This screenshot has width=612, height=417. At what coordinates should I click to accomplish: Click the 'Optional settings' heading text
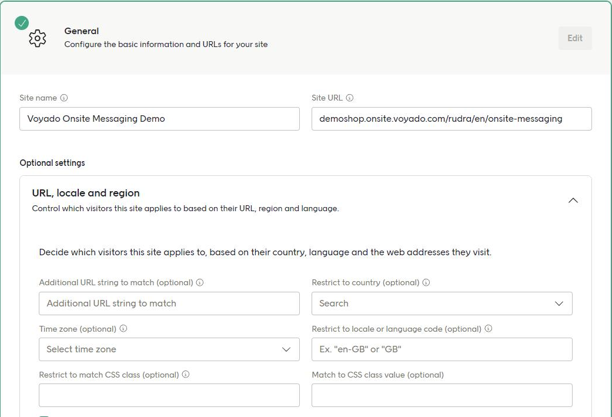pyautogui.click(x=52, y=163)
